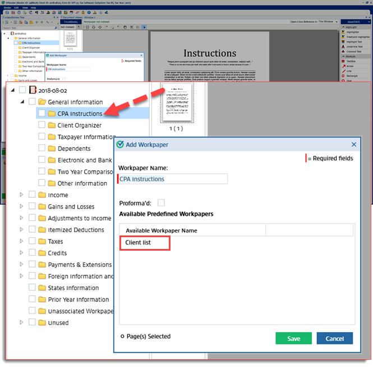This screenshot has width=373, height=367.
Task: Tick the Proforma'd checkbox
Action: [x=162, y=203]
